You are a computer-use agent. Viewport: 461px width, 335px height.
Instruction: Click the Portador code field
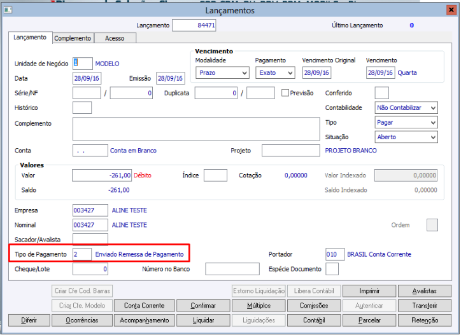335,254
